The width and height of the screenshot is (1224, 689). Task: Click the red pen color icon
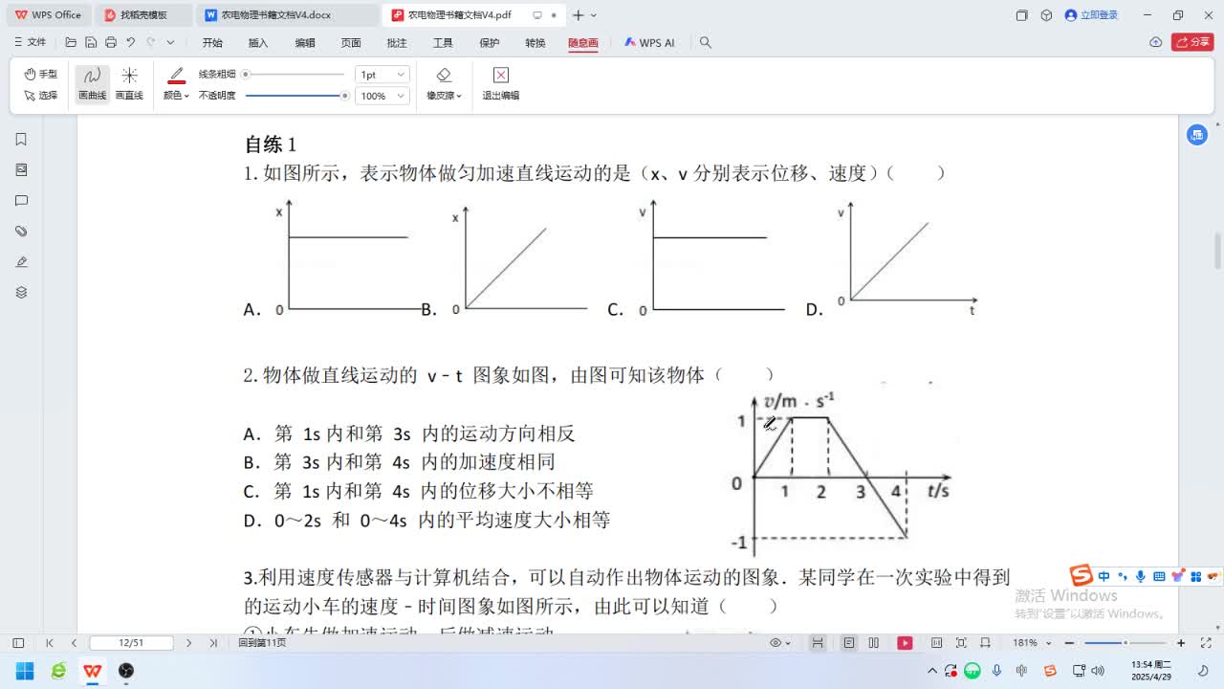[x=176, y=76]
